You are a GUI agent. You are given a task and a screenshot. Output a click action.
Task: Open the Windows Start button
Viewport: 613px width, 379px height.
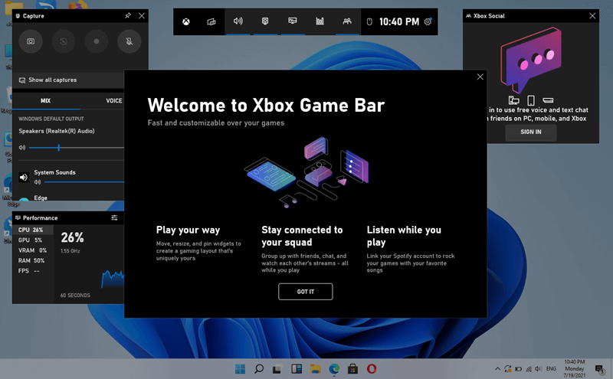point(240,368)
